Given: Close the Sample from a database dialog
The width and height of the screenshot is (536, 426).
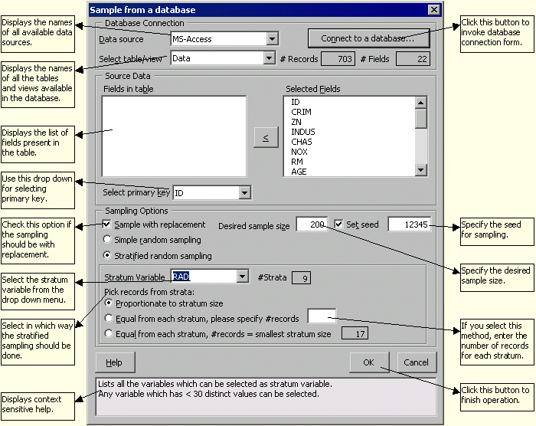Looking at the screenshot, I should point(434,10).
